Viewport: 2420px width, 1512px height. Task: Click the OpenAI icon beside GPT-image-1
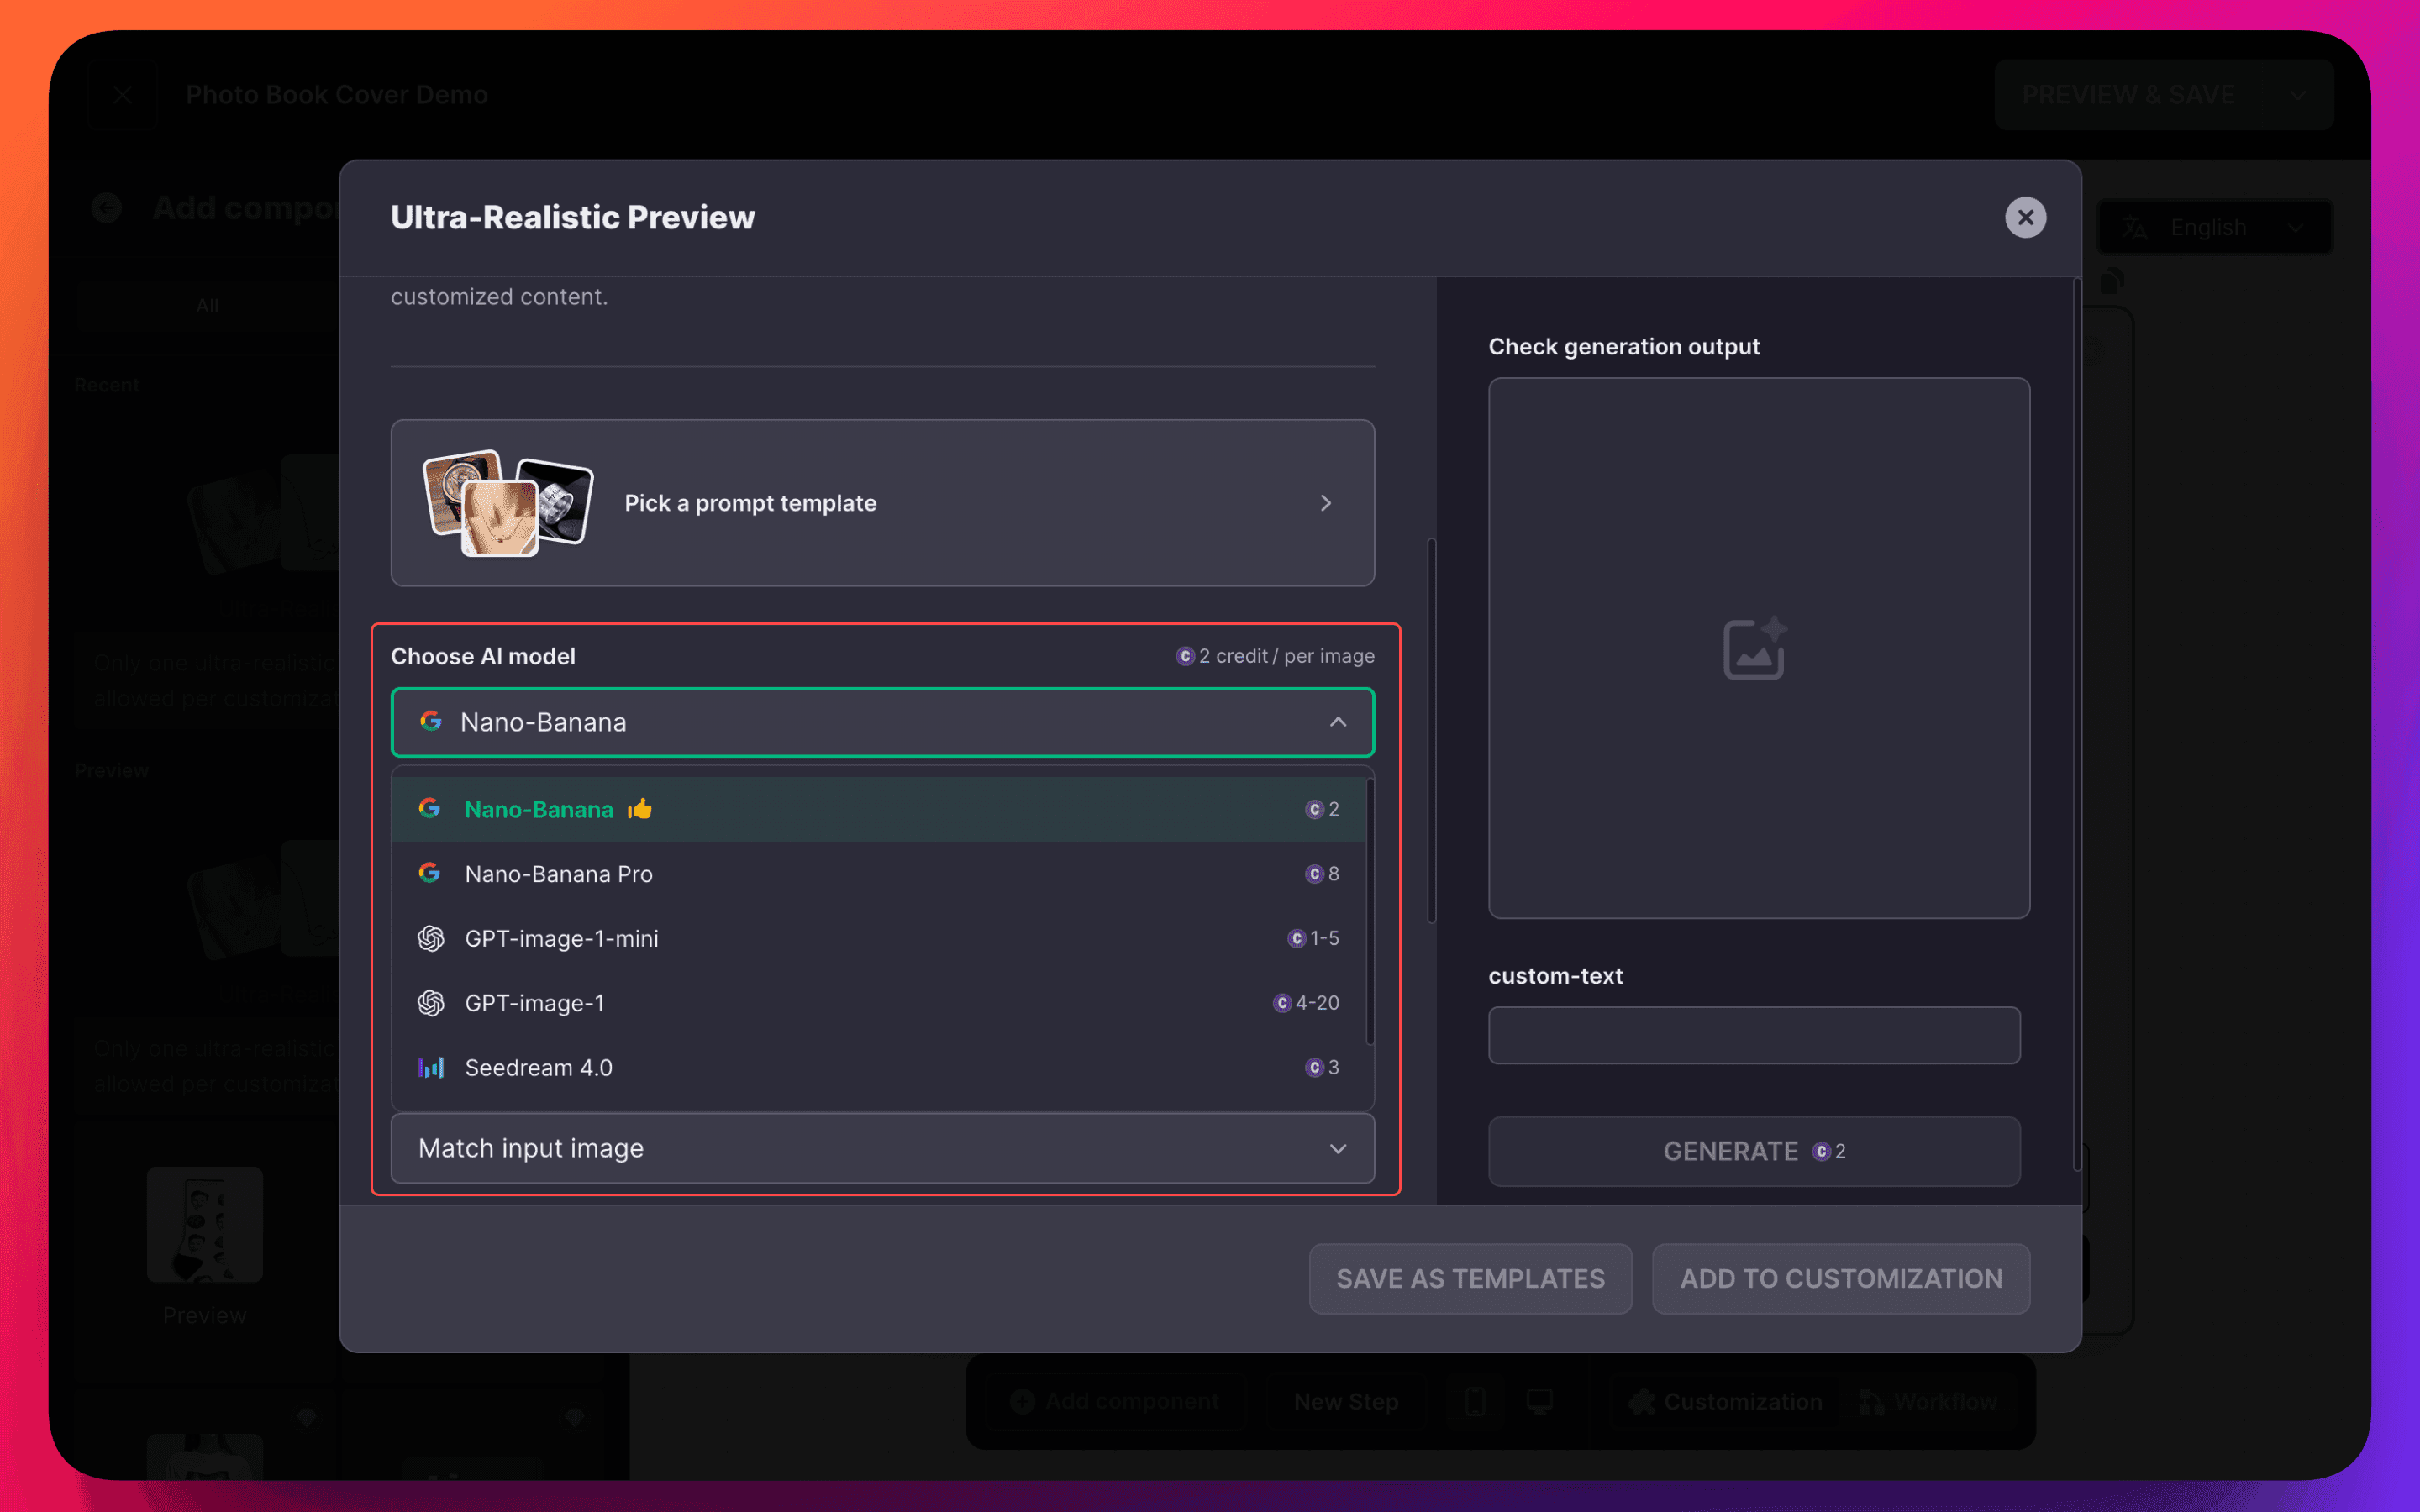[x=431, y=1002]
